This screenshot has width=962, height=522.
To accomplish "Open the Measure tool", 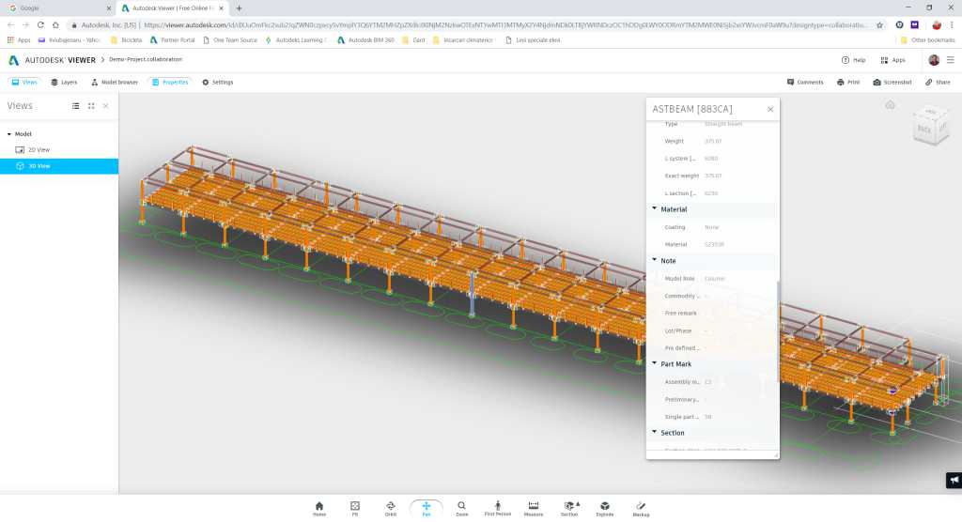I will 534,509.
